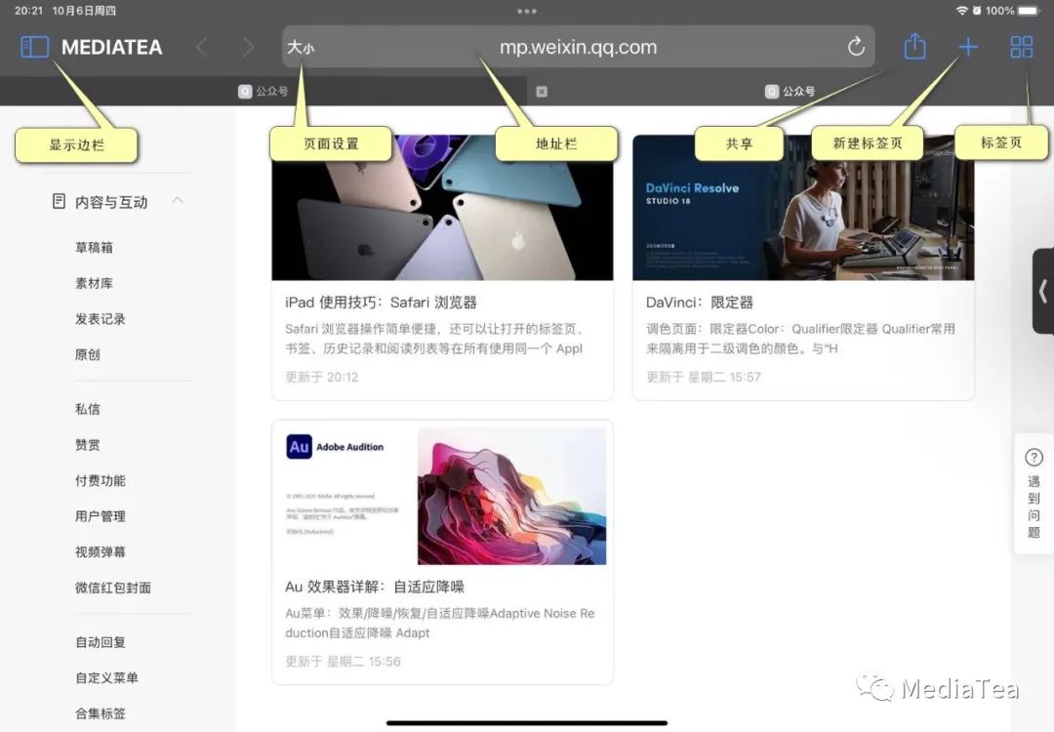Reload the current page

point(856,47)
